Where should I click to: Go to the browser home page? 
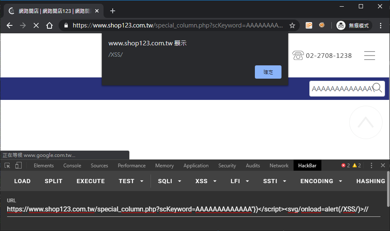click(49, 25)
